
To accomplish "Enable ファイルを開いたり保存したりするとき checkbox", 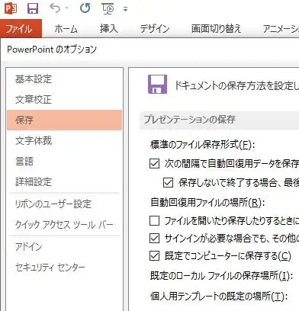I will 154,221.
